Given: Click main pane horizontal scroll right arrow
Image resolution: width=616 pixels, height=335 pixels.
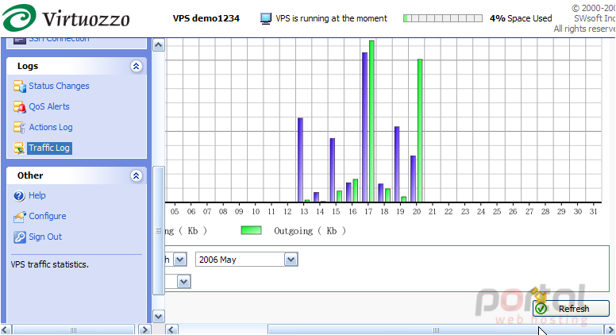Looking at the screenshot, I should pyautogui.click(x=610, y=329).
